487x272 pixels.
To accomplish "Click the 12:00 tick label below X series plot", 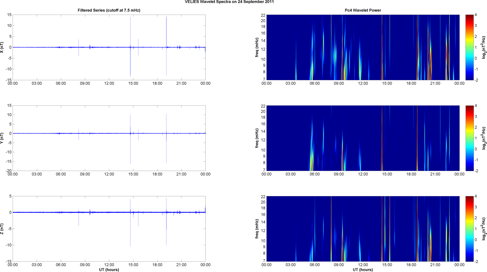I will coord(109,83).
